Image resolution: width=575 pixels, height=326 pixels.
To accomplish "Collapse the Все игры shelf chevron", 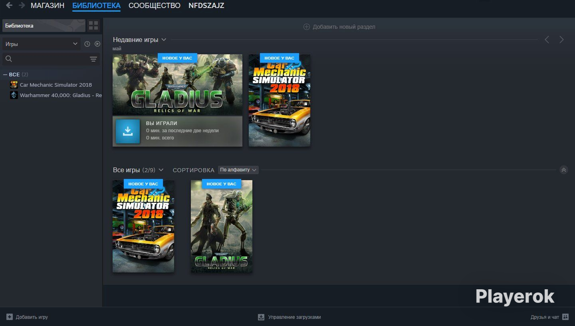I will click(564, 170).
